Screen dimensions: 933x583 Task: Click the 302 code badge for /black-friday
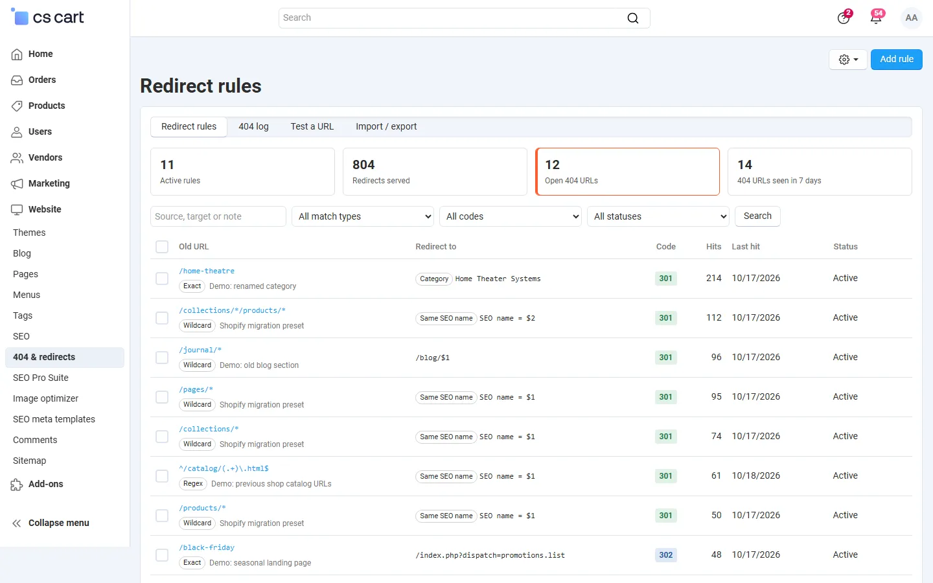point(666,555)
